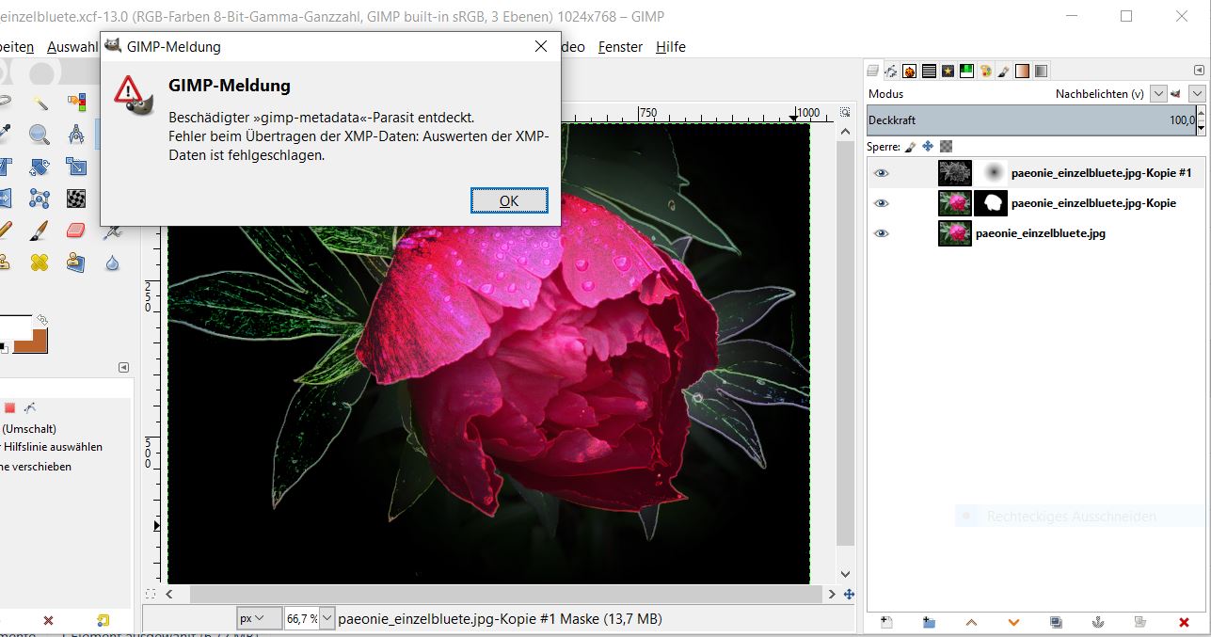Toggle the alpha channel lock checkerboard icon
This screenshot has width=1211, height=637.
click(x=946, y=147)
